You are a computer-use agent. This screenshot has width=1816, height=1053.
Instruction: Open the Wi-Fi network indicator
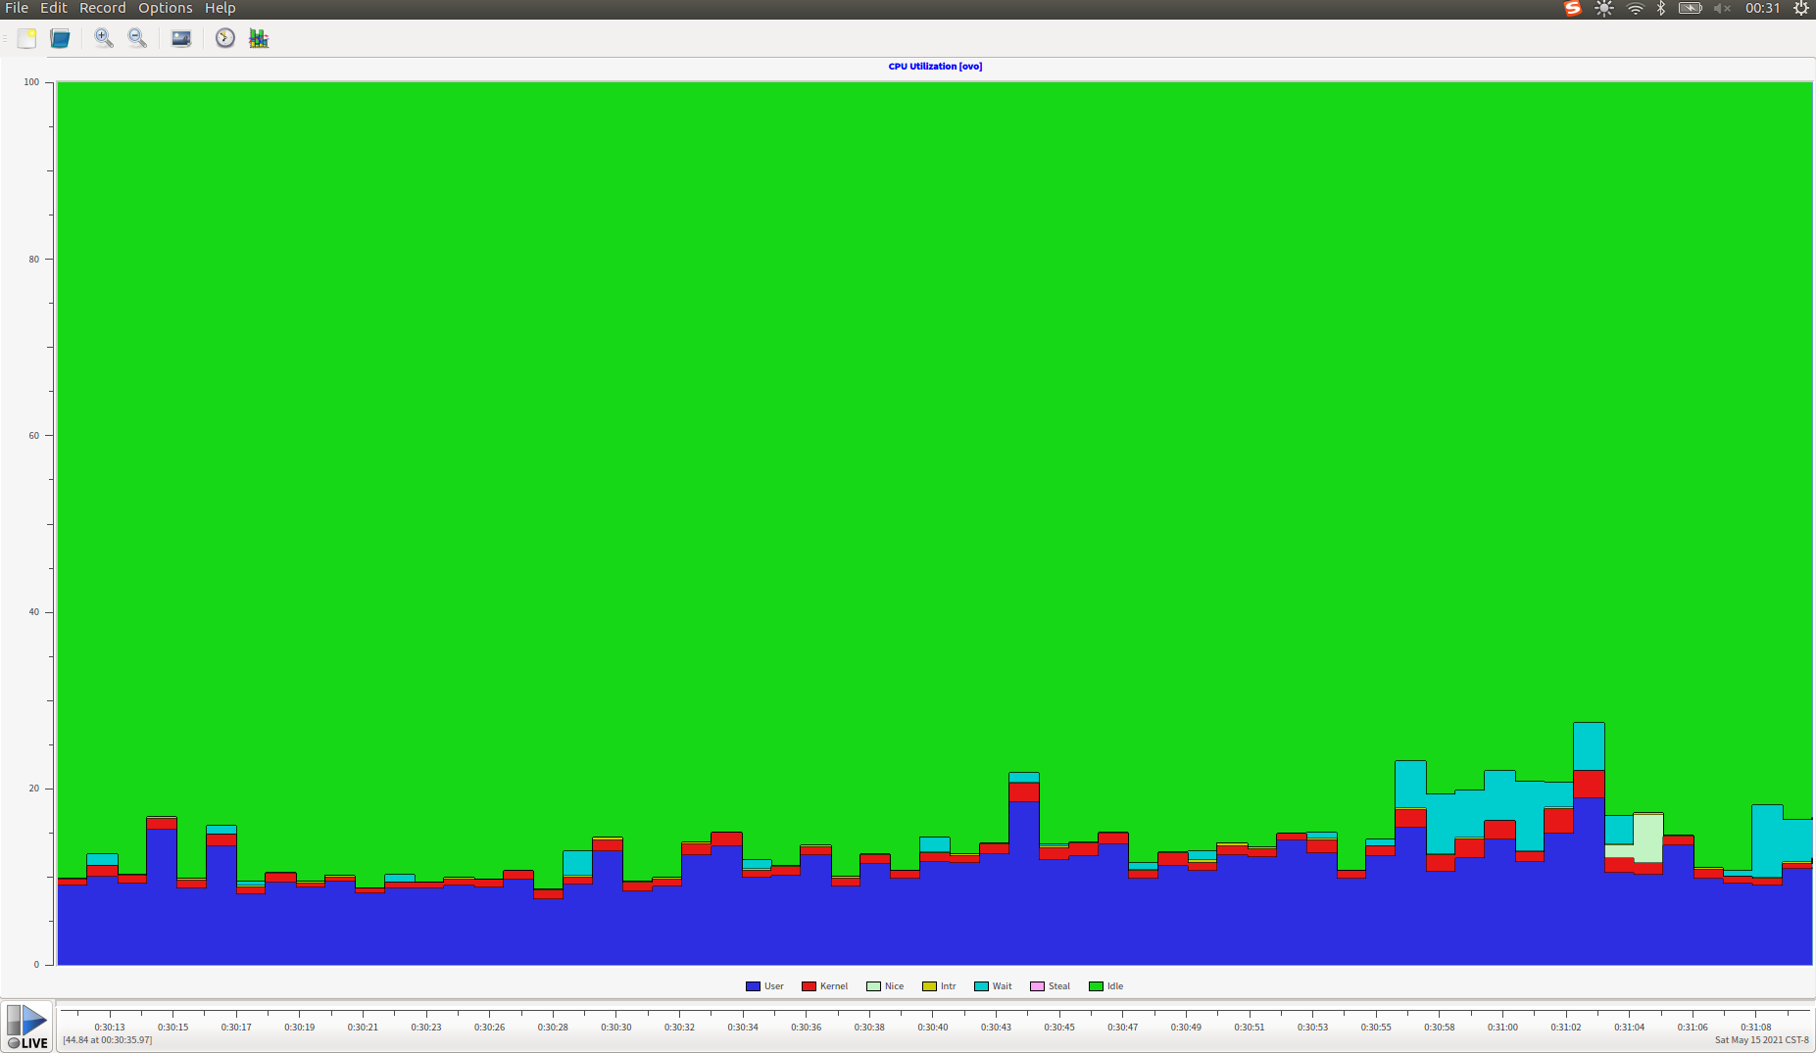tap(1636, 8)
